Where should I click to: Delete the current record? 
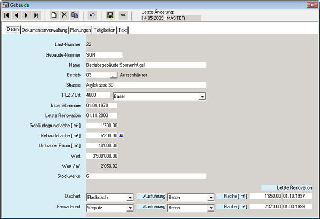pos(64,15)
